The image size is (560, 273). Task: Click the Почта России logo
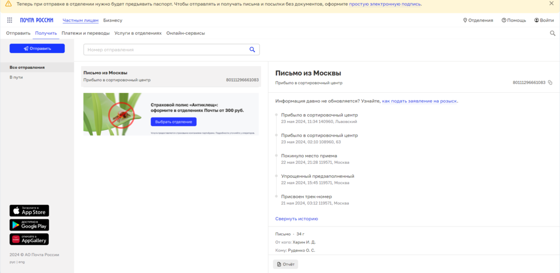(36, 20)
